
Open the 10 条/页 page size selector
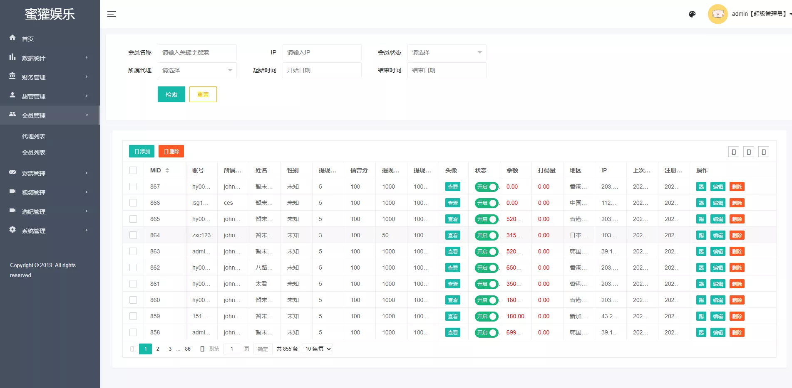pyautogui.click(x=318, y=349)
